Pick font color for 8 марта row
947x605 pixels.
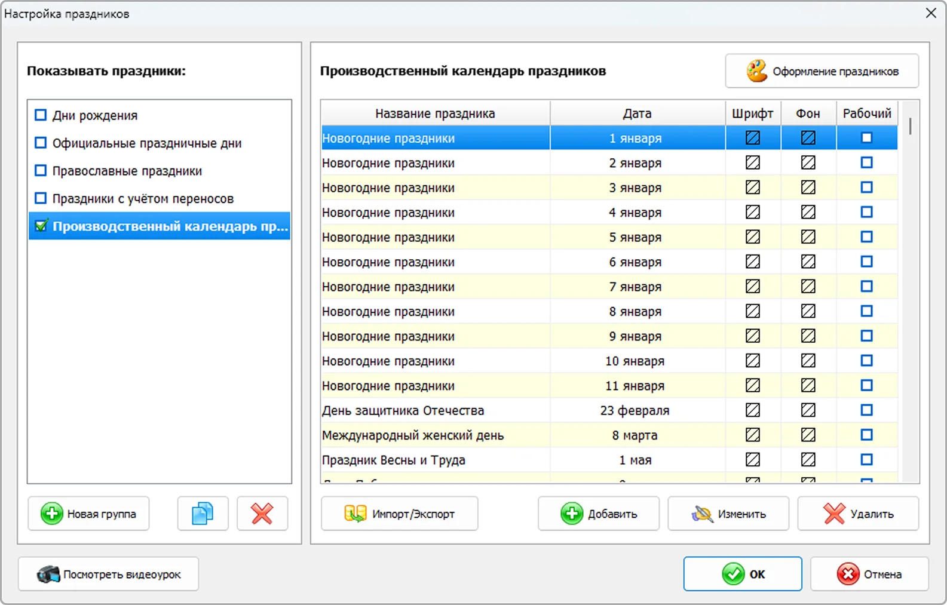(x=753, y=435)
